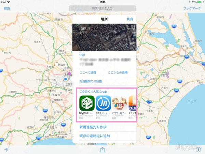205x154 pixels.
Task: Tap the route 271 highway shield
Action: [x=38, y=138]
